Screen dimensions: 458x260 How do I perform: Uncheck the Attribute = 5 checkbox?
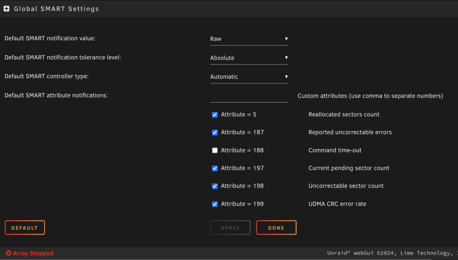[x=215, y=115]
